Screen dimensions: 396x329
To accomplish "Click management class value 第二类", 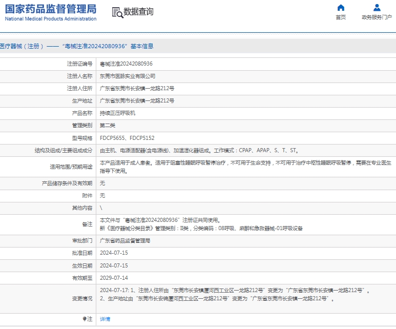I will click(108, 126).
